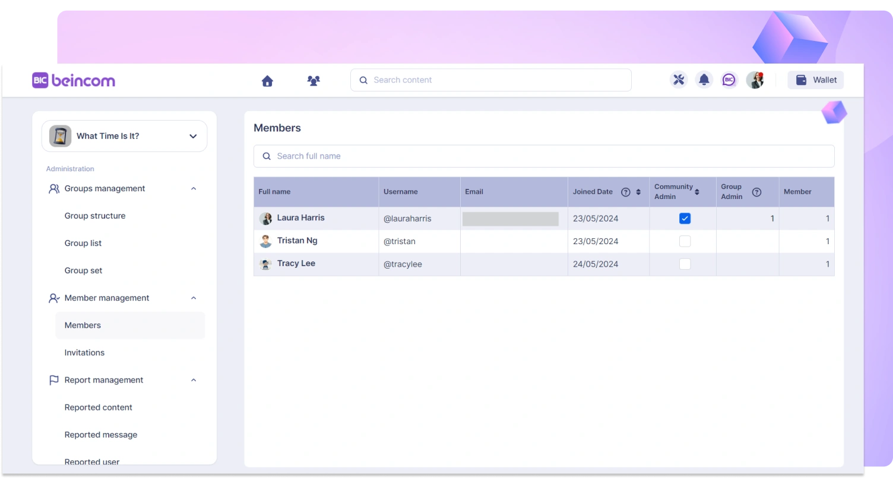Open Group list in the sidebar
893x480 pixels.
click(83, 243)
